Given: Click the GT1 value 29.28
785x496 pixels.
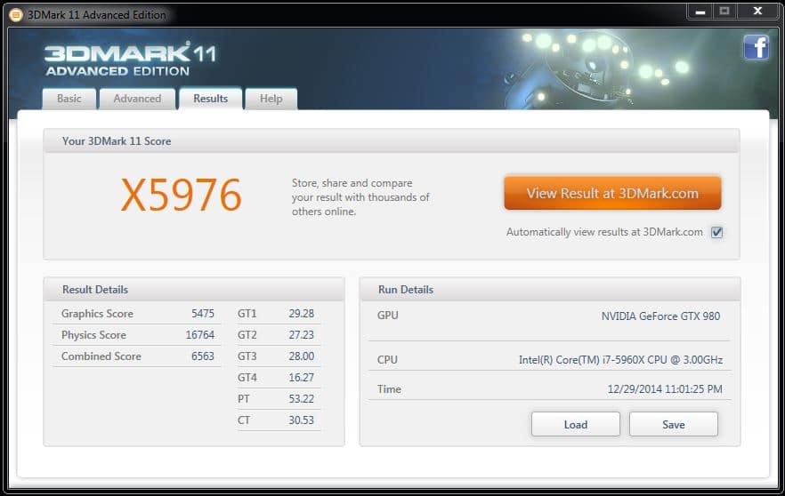Looking at the screenshot, I should pyautogui.click(x=302, y=314).
